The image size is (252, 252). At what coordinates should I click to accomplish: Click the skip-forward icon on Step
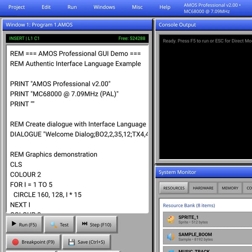pos(85,223)
